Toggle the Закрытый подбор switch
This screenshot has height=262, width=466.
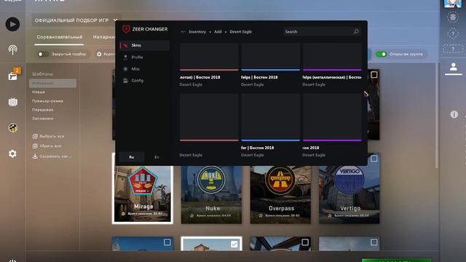43,54
